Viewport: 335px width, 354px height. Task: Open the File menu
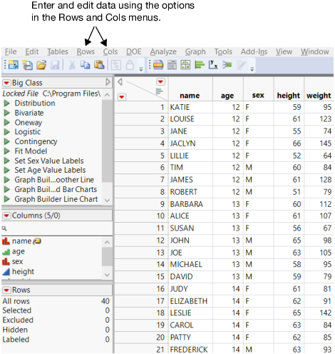(11, 51)
